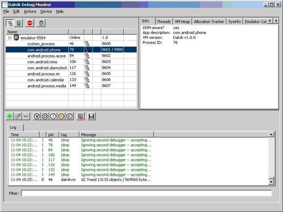Click the Name column header
283x212 pixels.
[x=37, y=32]
